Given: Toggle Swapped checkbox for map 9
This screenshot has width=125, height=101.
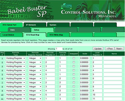Looking at the screenshot, I should pyautogui.click(x=74, y=91).
